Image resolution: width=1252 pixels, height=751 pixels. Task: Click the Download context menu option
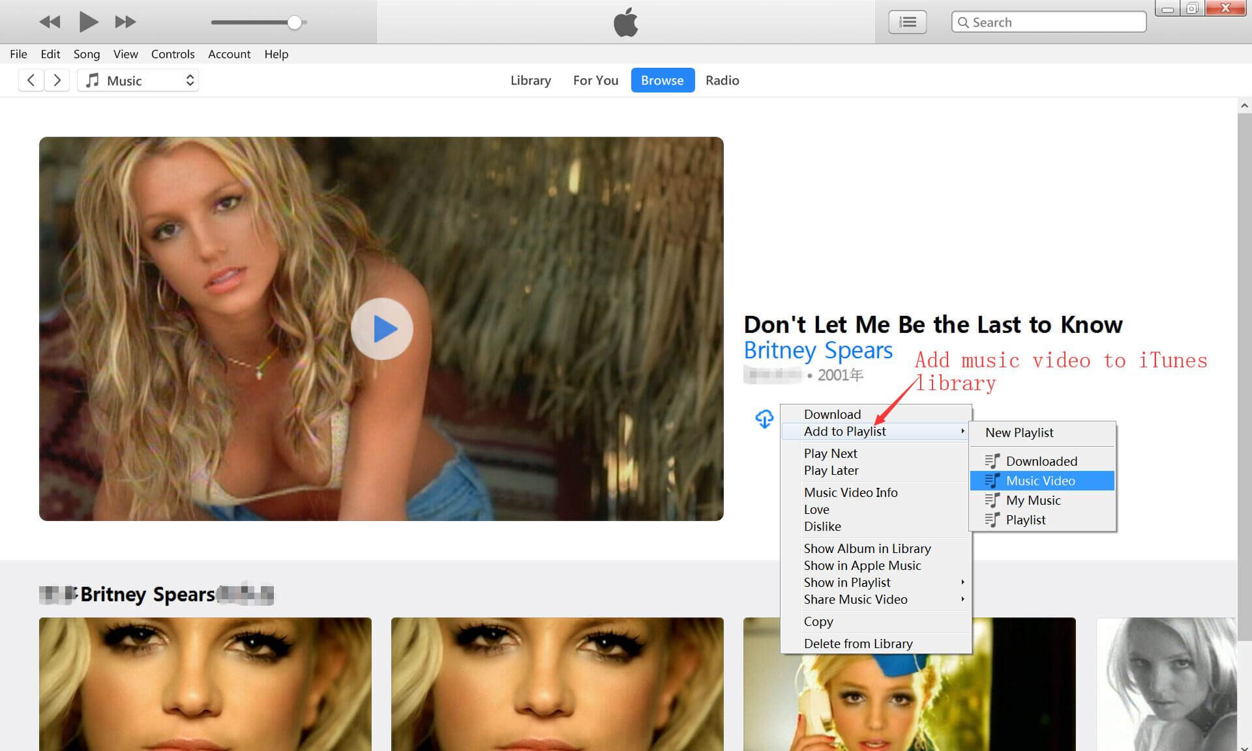point(831,414)
